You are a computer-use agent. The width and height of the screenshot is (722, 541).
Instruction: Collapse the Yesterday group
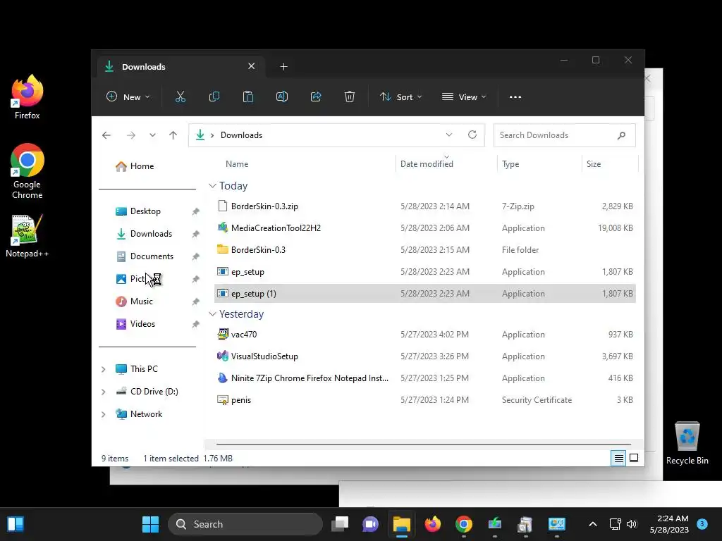[x=212, y=314]
